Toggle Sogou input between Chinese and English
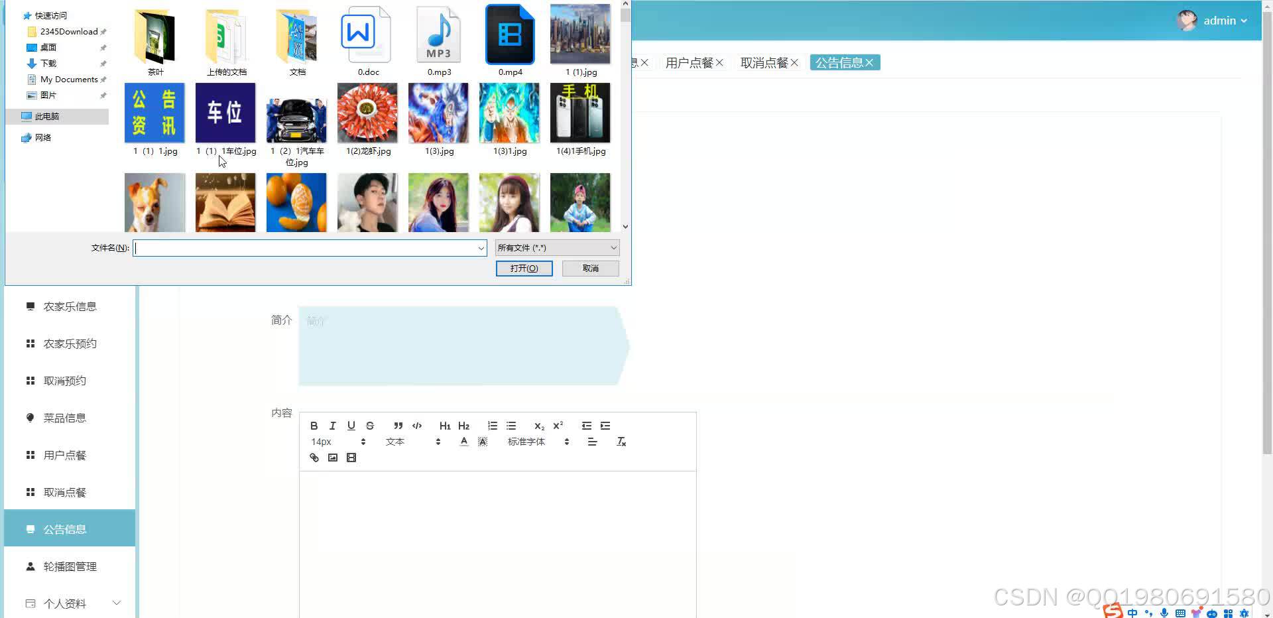1273x618 pixels. (1132, 613)
